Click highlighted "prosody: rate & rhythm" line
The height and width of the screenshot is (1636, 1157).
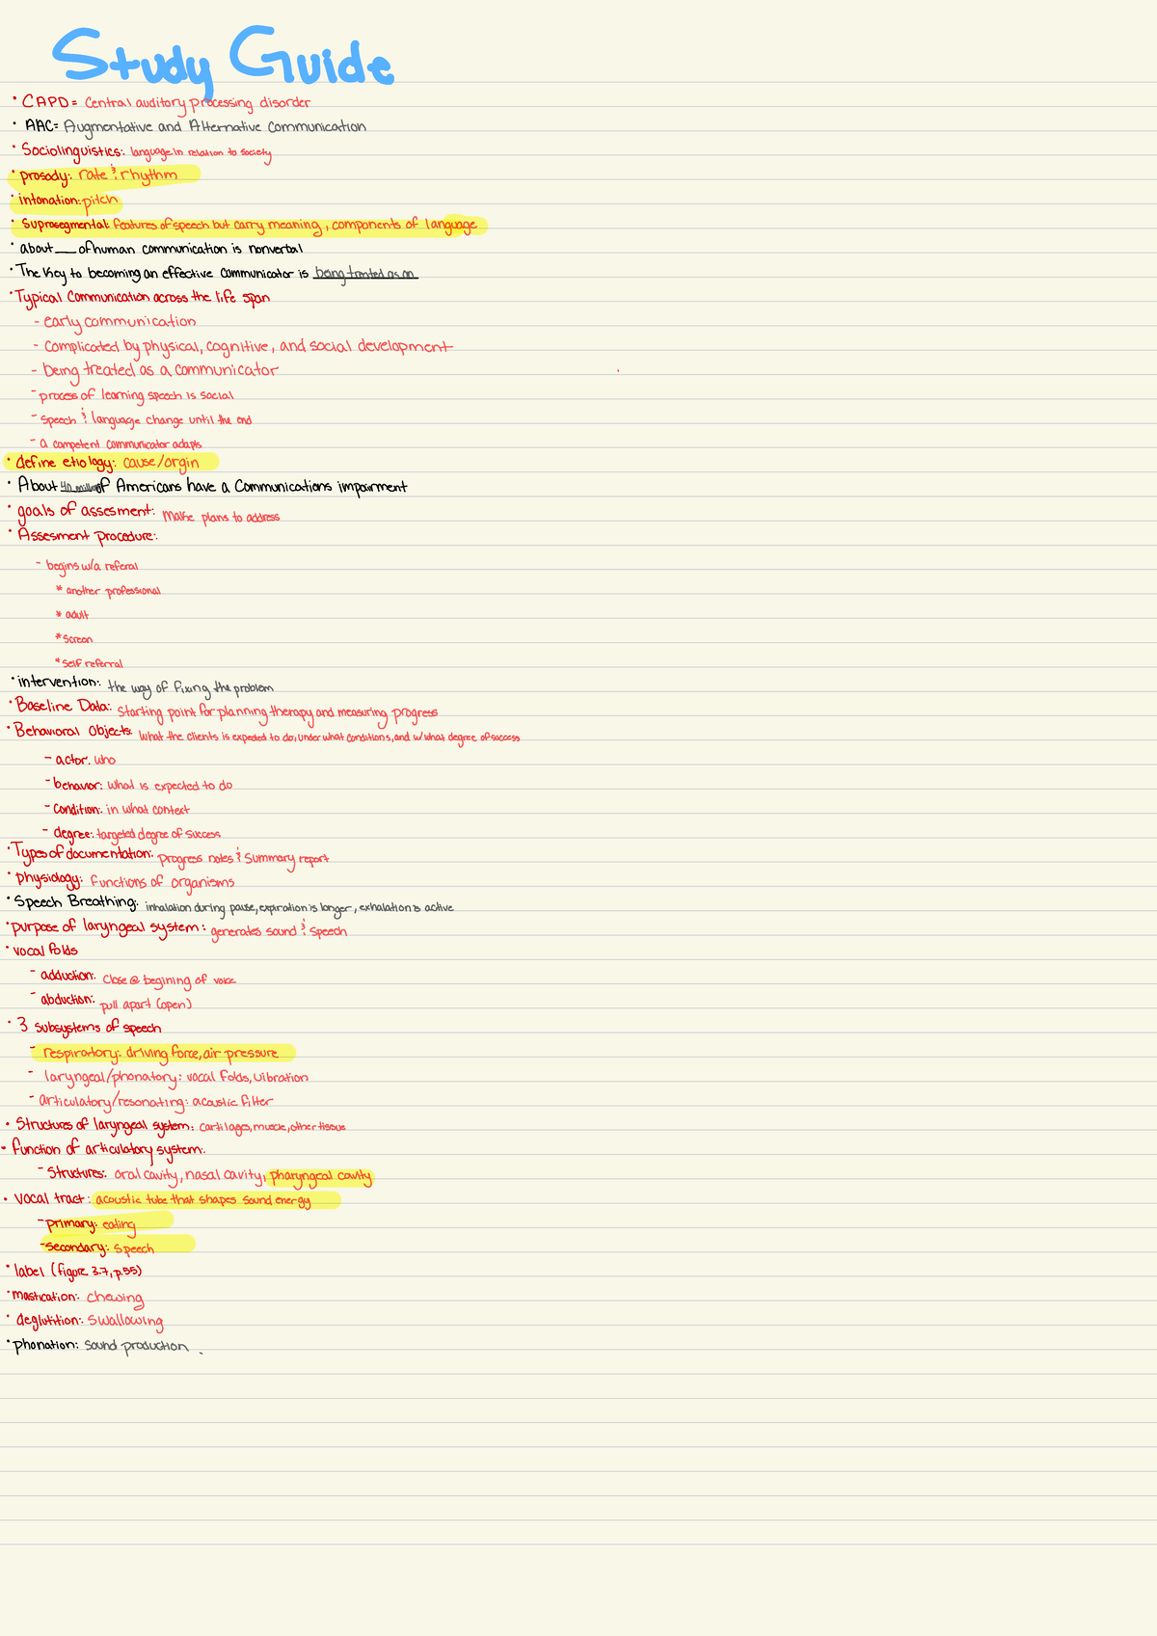102,175
